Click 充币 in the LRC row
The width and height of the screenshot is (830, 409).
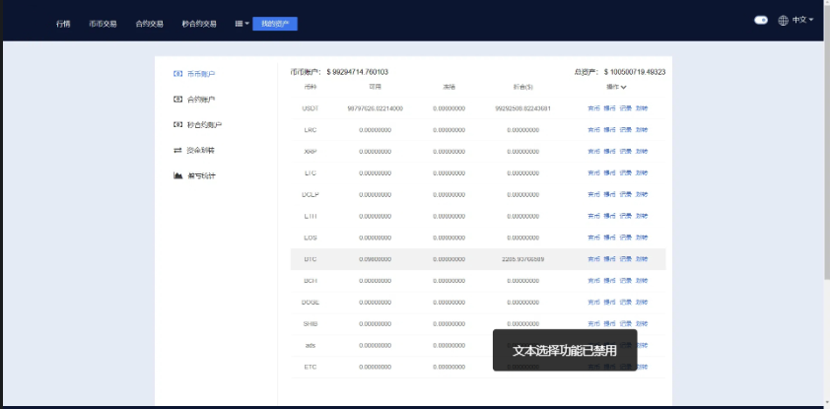click(x=593, y=130)
